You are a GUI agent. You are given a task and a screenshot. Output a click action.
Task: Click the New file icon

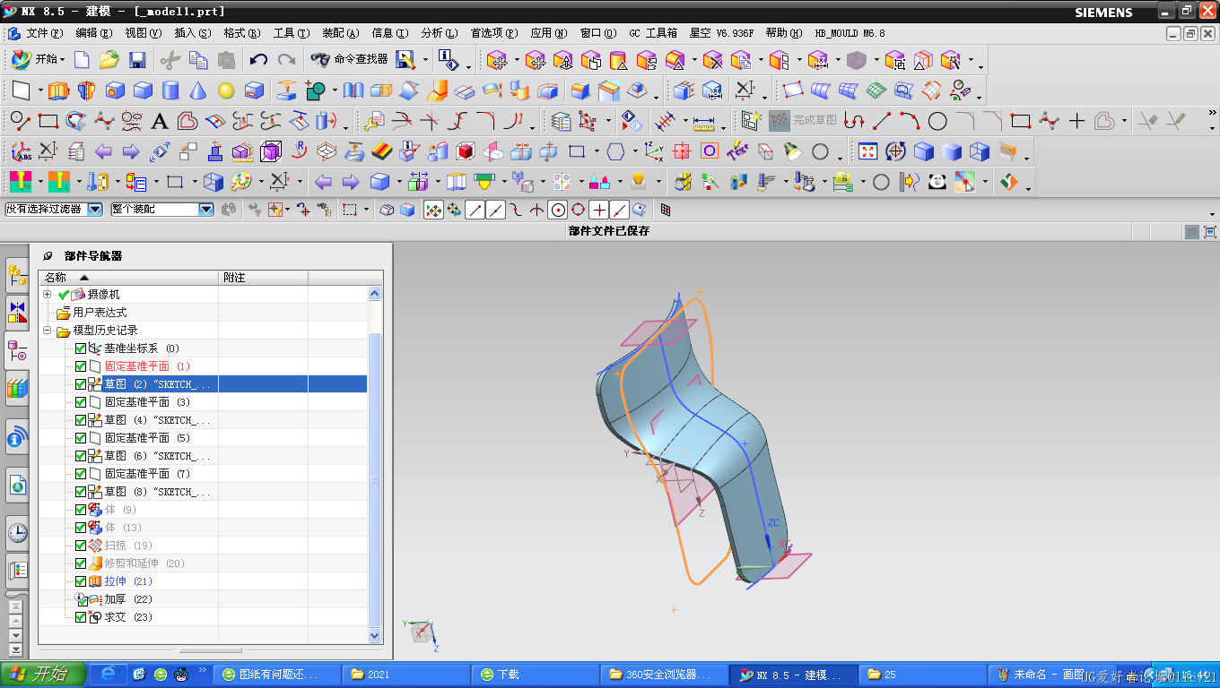(x=82, y=60)
